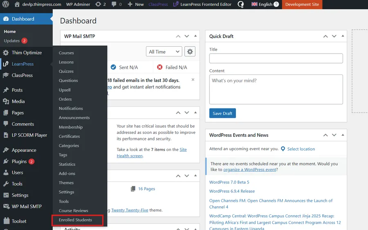Click the Select location pin icon
Image resolution: width=368 pixels, height=230 pixels.
point(283,149)
